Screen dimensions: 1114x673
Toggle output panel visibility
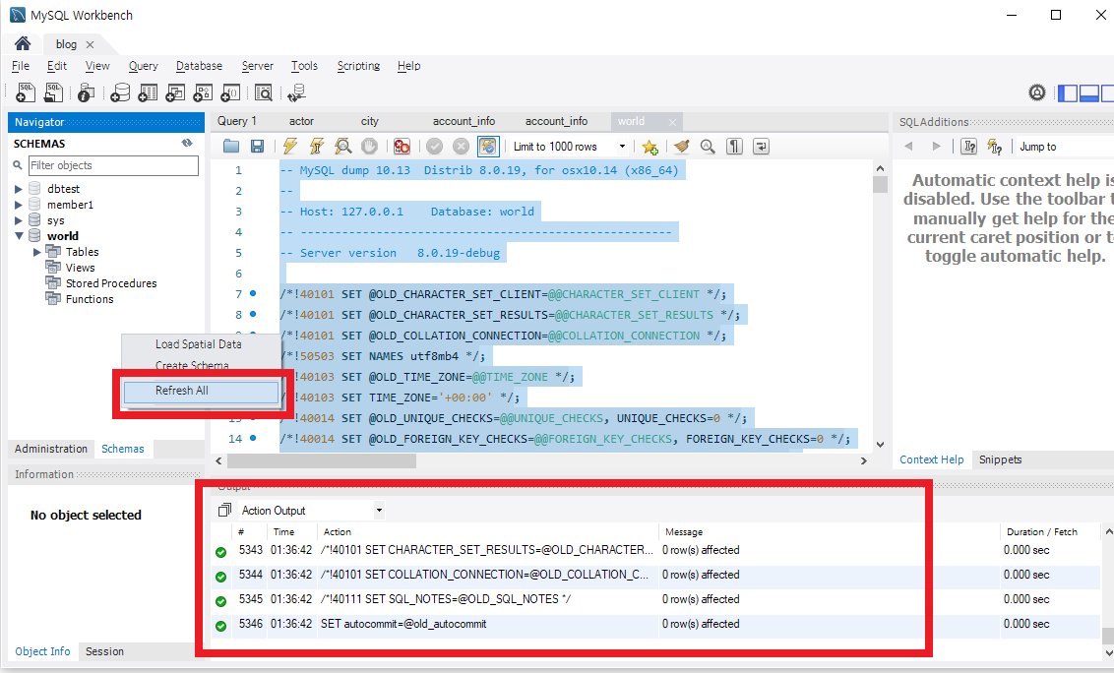pos(1089,93)
